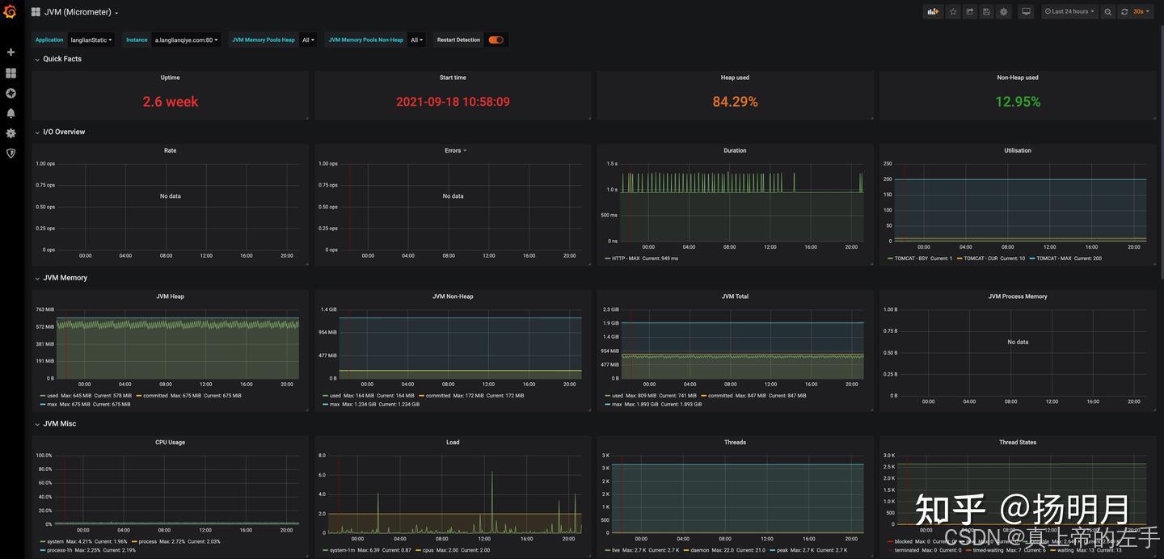Open JVM Memory Pools Heap 'All' dropdown
1164x559 pixels.
click(x=308, y=40)
